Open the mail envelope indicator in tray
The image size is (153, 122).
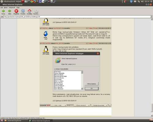click(135, 2)
